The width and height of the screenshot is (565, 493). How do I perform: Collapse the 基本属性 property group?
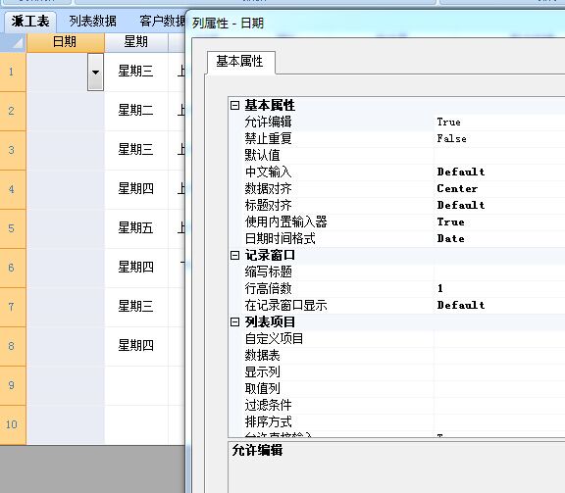tap(234, 105)
